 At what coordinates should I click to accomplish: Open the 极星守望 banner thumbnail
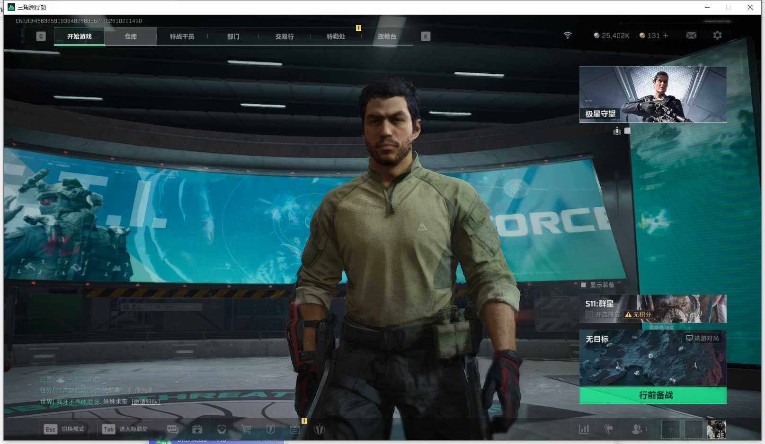pyautogui.click(x=653, y=95)
